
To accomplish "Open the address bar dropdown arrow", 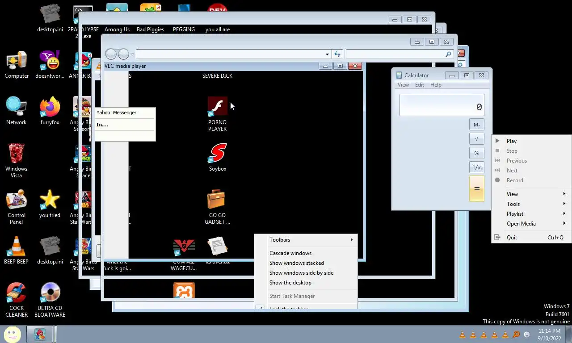I will tap(327, 54).
